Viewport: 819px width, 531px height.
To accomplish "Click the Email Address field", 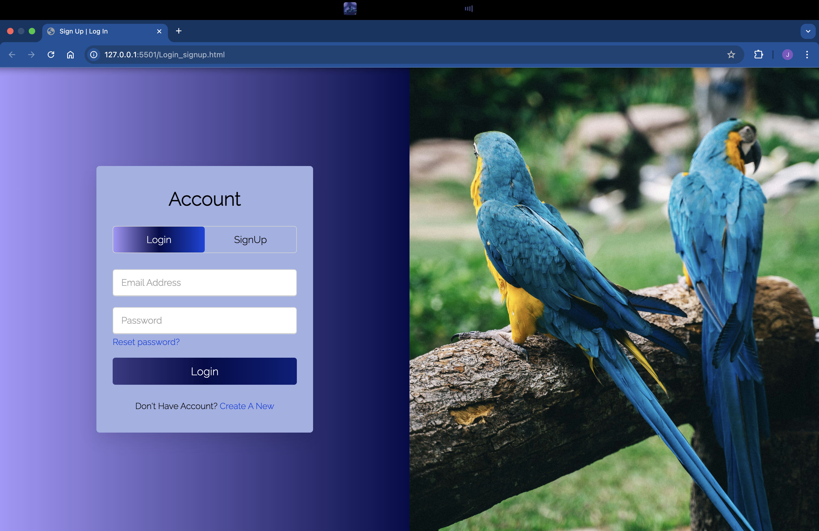I will point(204,283).
